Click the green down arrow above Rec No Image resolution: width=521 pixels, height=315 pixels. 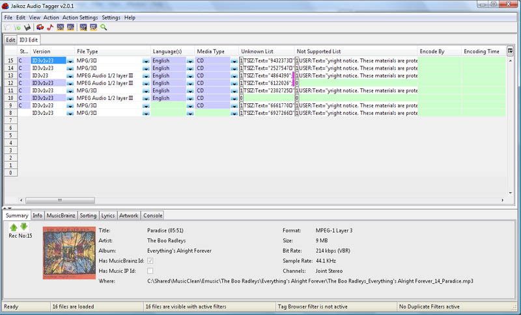pos(24,227)
